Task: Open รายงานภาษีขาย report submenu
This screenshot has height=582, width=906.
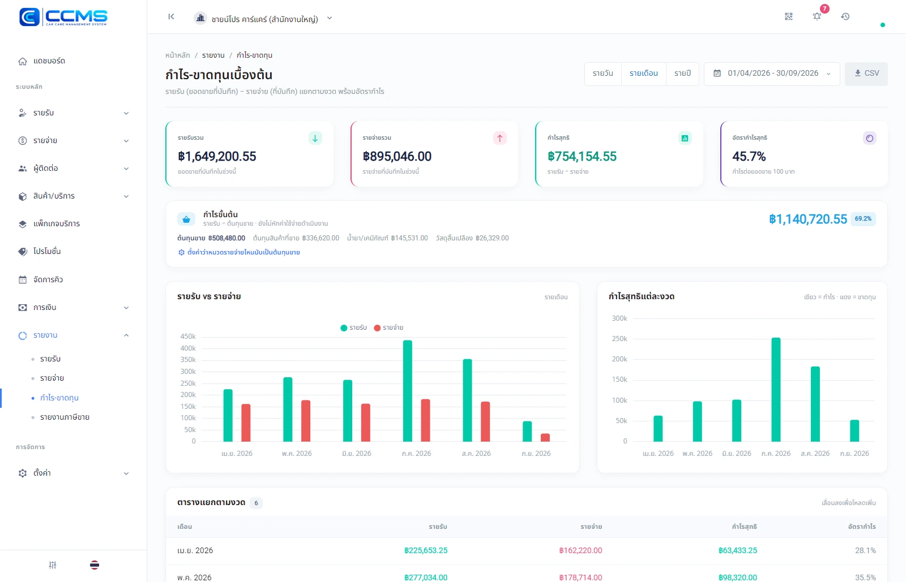Action: [x=65, y=417]
